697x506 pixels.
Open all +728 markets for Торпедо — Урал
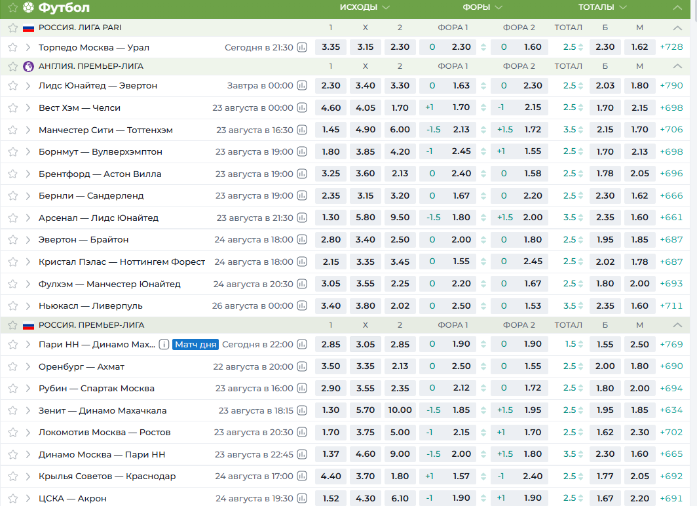pos(671,47)
